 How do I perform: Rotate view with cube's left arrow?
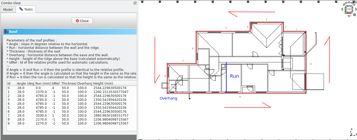pyautogui.click(x=342, y=9)
